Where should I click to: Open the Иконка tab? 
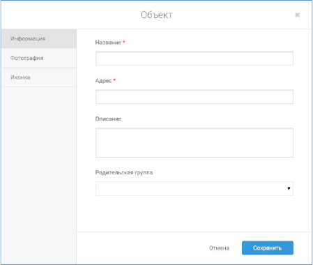coord(39,77)
